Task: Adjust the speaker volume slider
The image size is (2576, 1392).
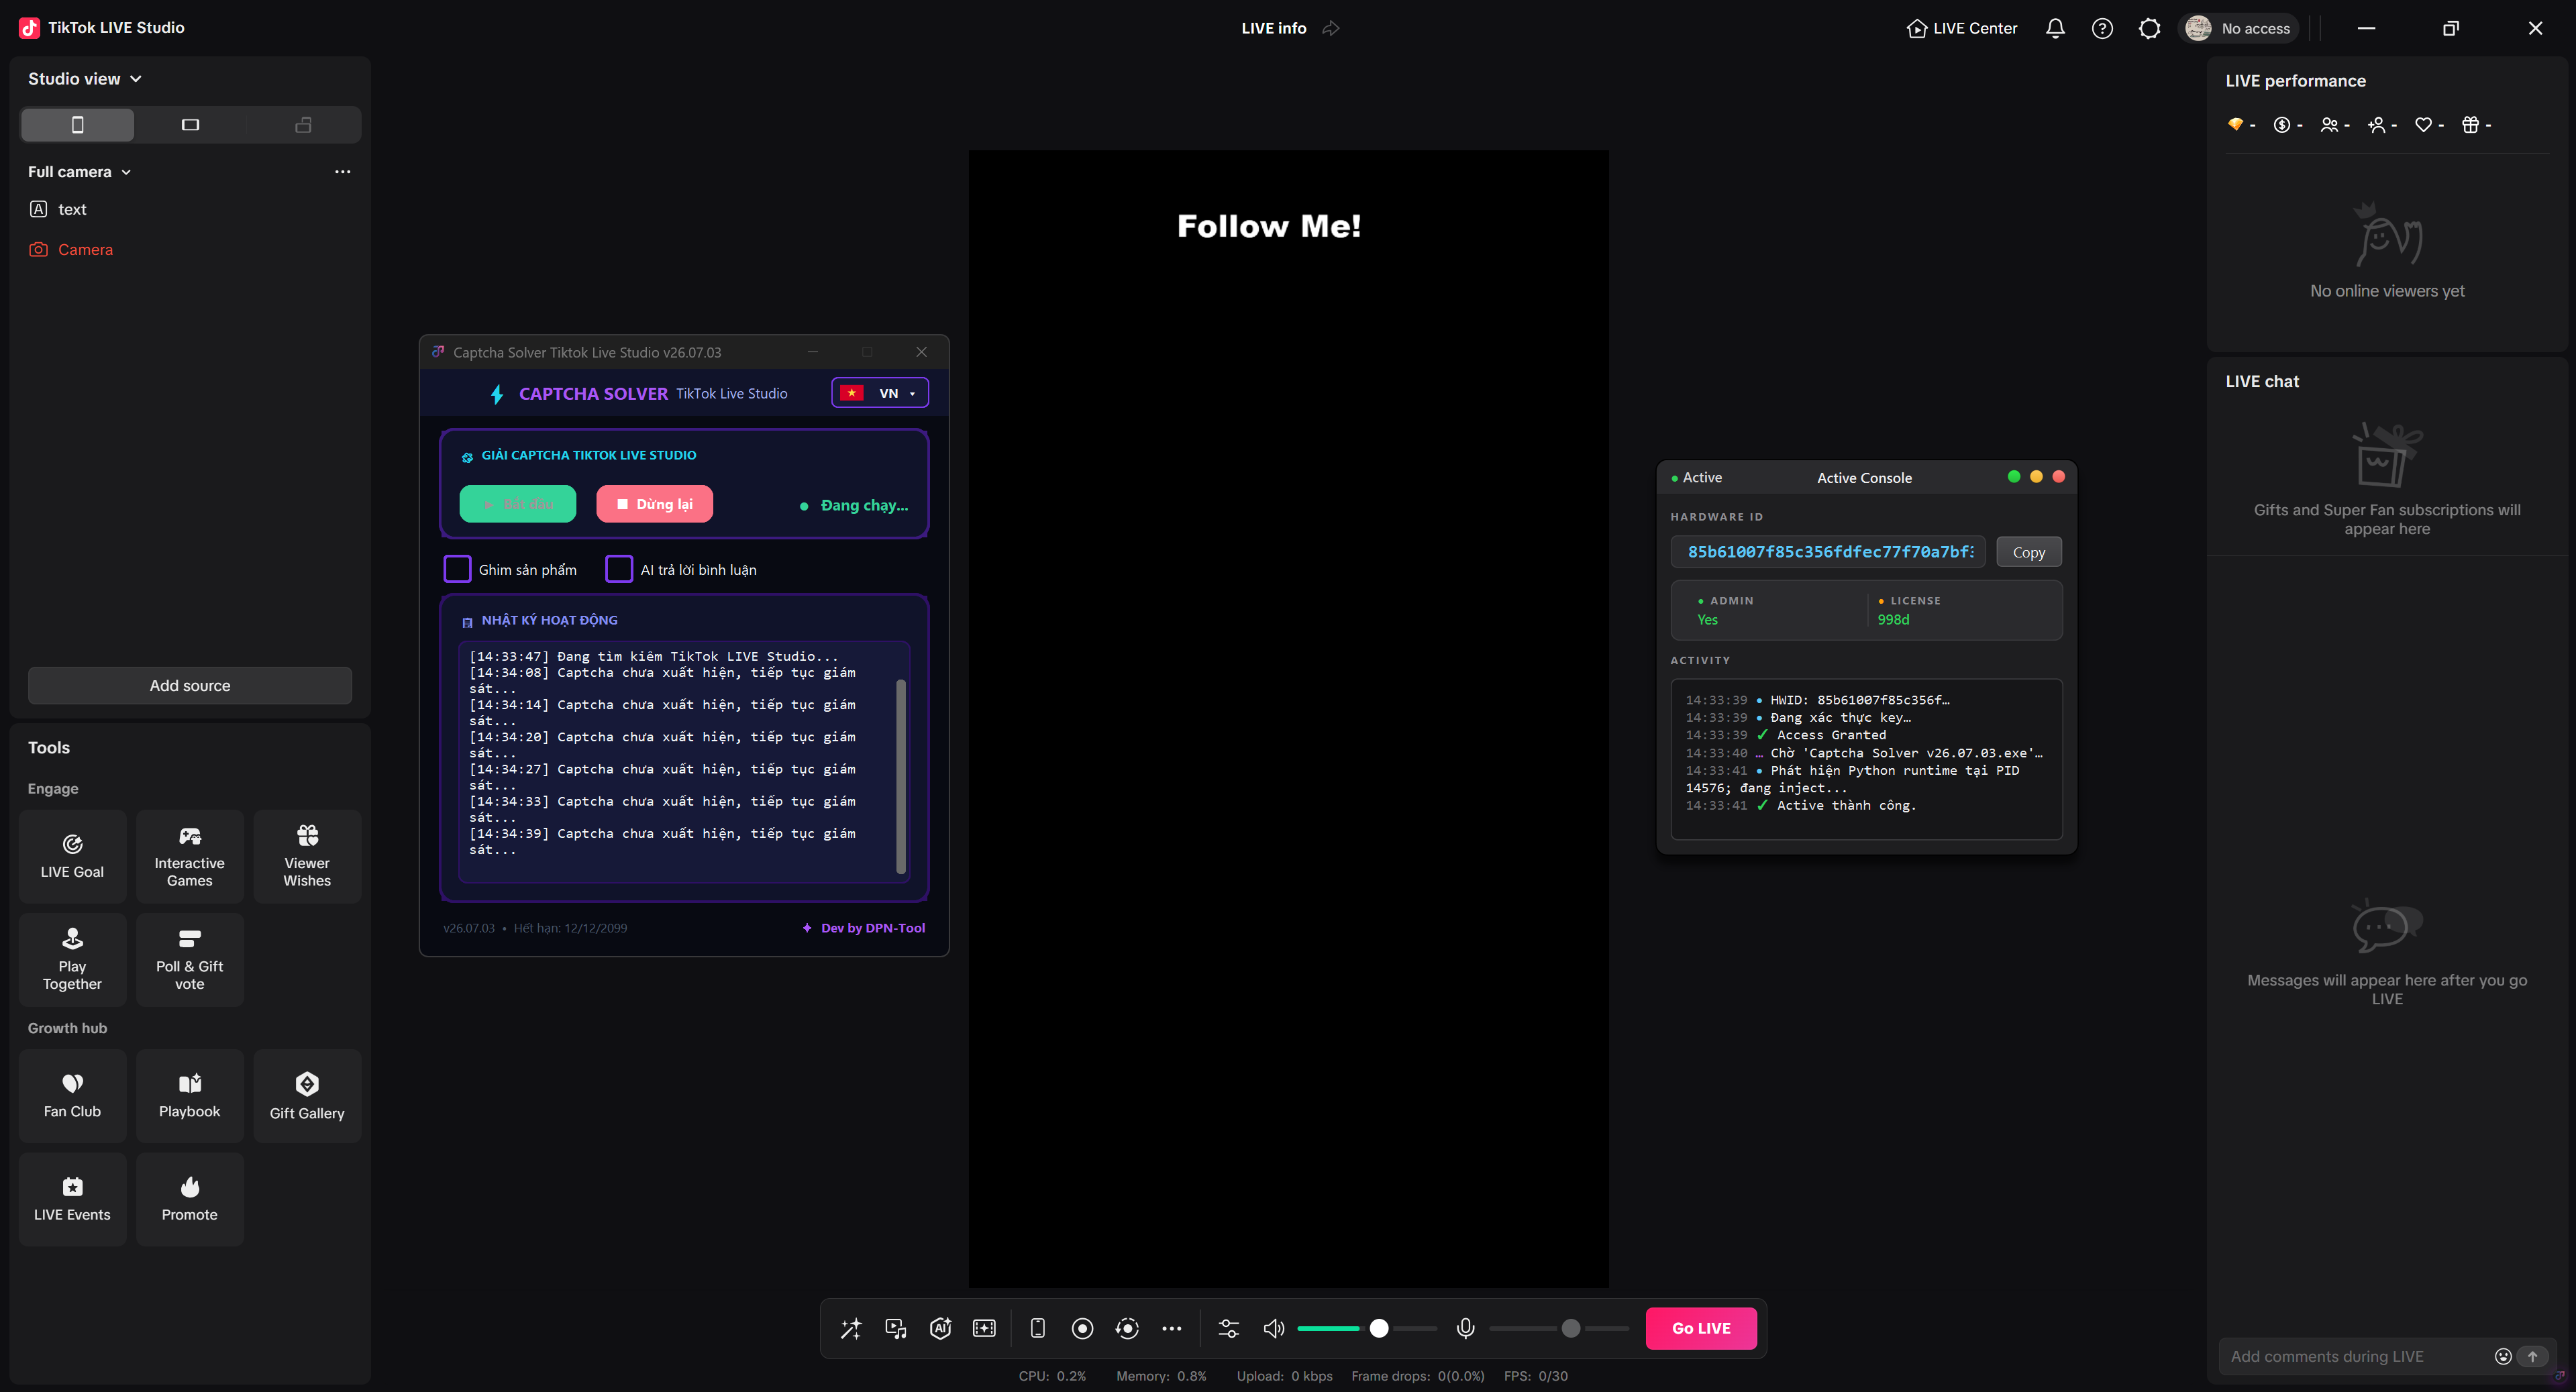Action: (x=1366, y=1328)
